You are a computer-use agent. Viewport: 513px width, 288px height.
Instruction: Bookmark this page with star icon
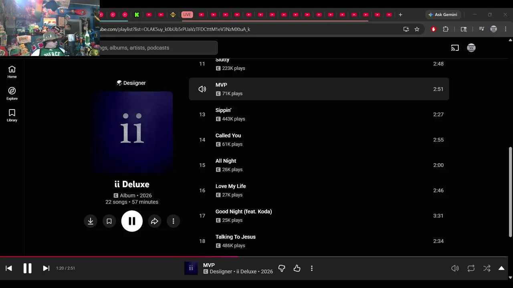click(x=417, y=29)
